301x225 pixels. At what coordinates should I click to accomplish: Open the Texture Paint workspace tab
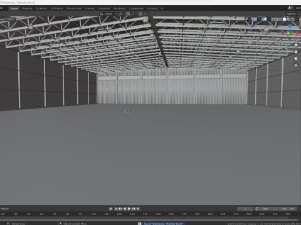(74, 9)
